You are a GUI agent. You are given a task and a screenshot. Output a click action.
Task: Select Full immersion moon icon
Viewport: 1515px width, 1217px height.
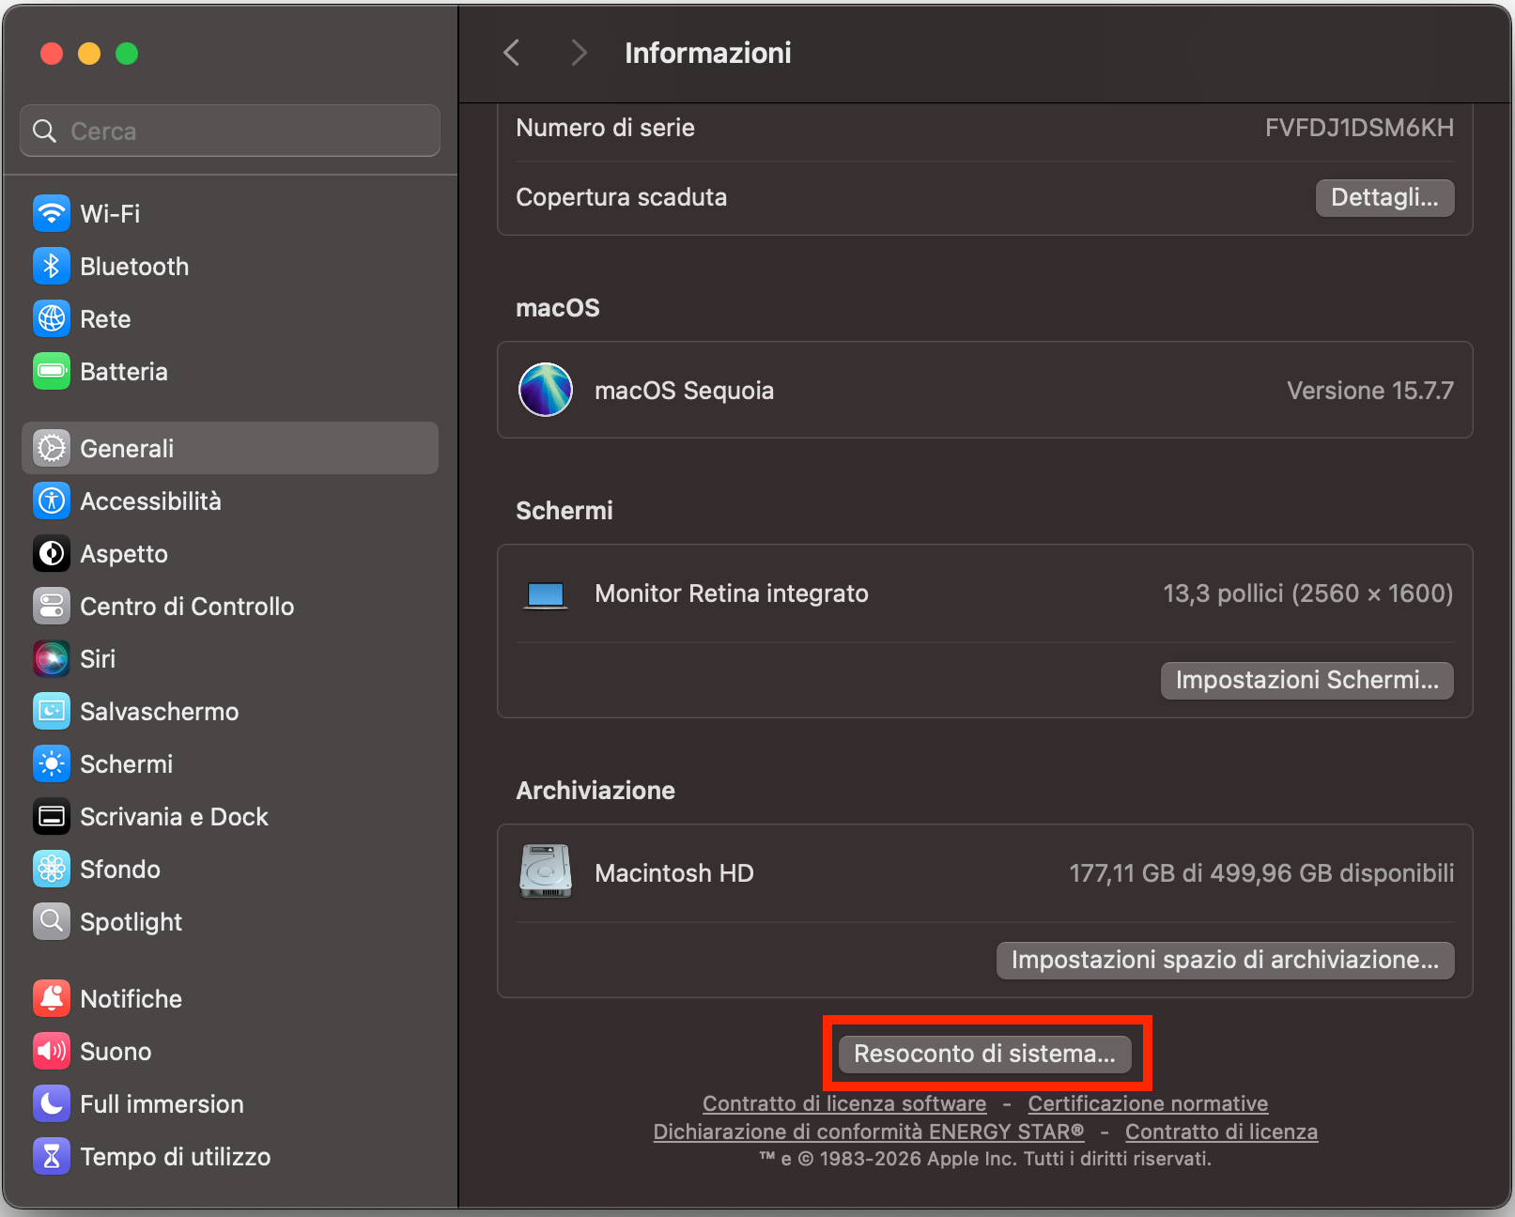(52, 1103)
